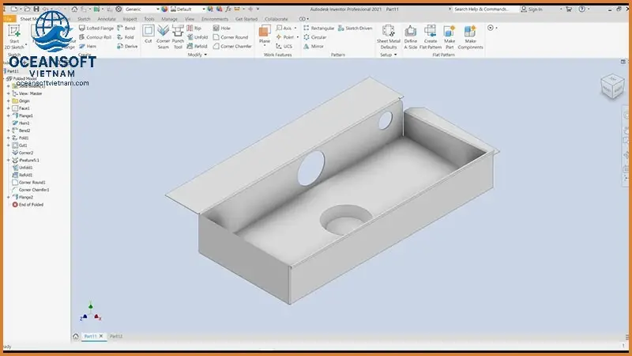Screen dimensions: 632x356
Task: Open the Manage ribbon tab
Action: pyautogui.click(x=169, y=18)
